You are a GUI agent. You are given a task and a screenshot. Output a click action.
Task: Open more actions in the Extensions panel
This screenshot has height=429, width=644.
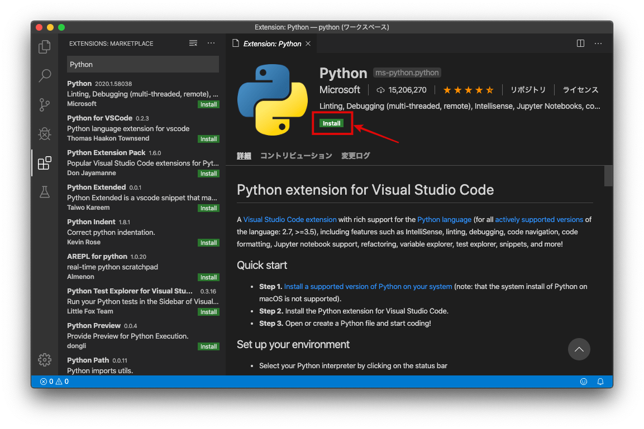click(x=211, y=43)
